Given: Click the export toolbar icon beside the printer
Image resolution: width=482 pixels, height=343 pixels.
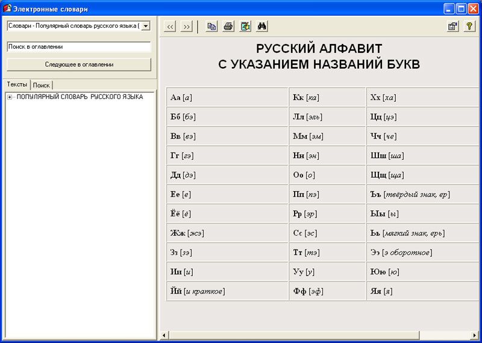Looking at the screenshot, I should (245, 27).
